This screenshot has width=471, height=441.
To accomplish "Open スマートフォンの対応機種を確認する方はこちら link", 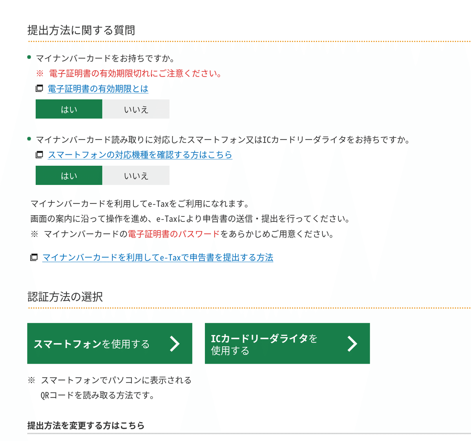I will [140, 155].
